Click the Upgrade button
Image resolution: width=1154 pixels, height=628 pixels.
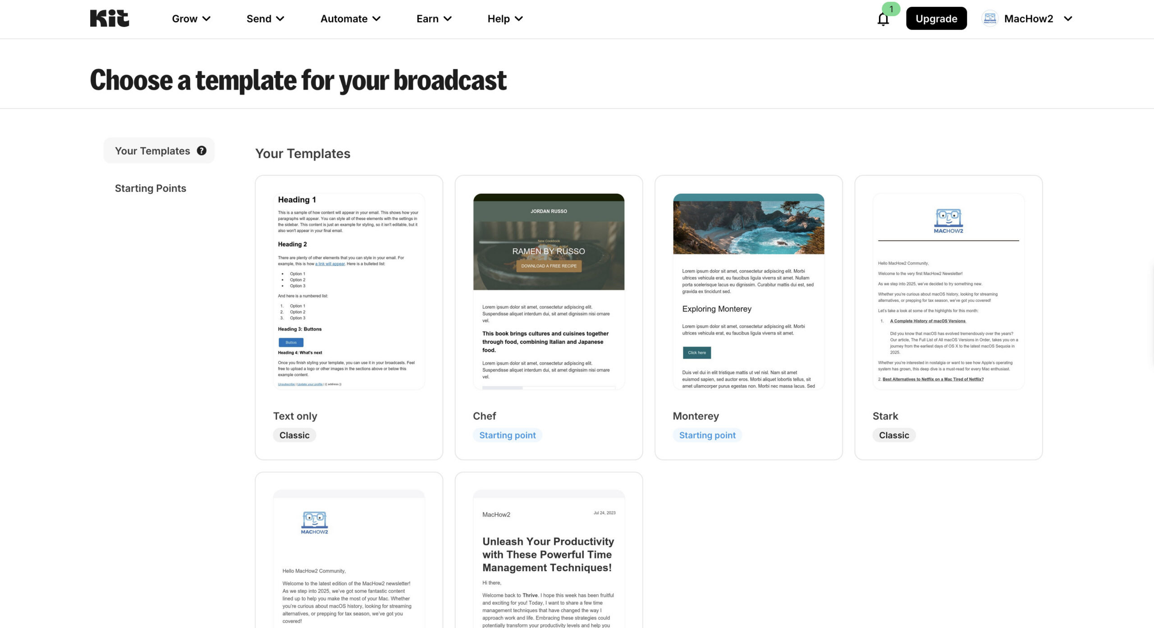pos(936,18)
